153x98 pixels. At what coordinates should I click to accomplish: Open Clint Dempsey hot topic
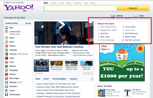pyautogui.click(x=131, y=34)
